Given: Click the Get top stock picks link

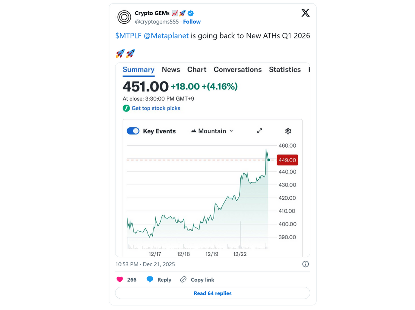Looking at the screenshot, I should [155, 108].
